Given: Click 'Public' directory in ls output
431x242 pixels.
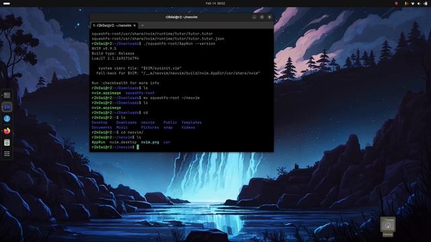Looking at the screenshot, I should click(x=170, y=122).
